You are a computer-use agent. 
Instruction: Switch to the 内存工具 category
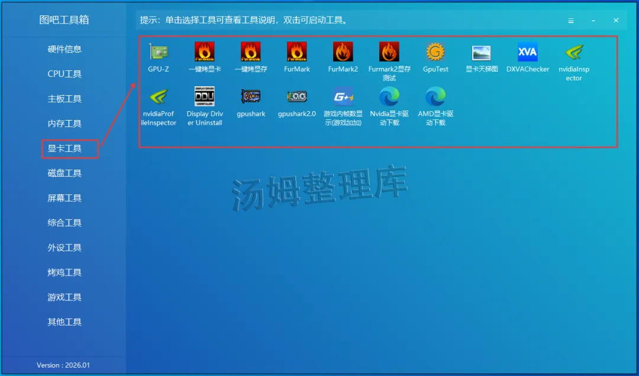(64, 124)
